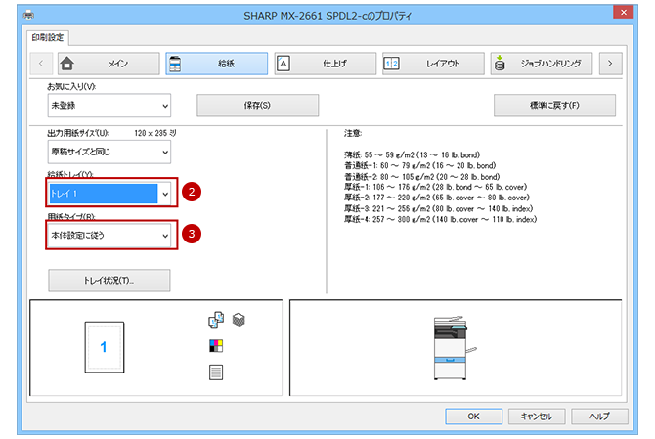Select the 給紙 tab
This screenshot has width=655, height=439.
(216, 64)
